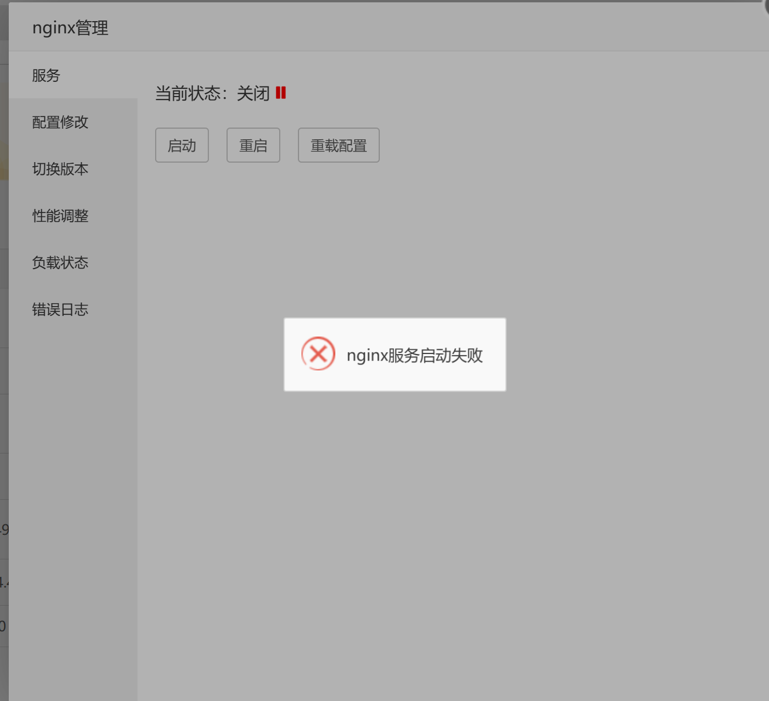Click the nginx服务启动失败 message text
769x701 pixels.
[415, 355]
